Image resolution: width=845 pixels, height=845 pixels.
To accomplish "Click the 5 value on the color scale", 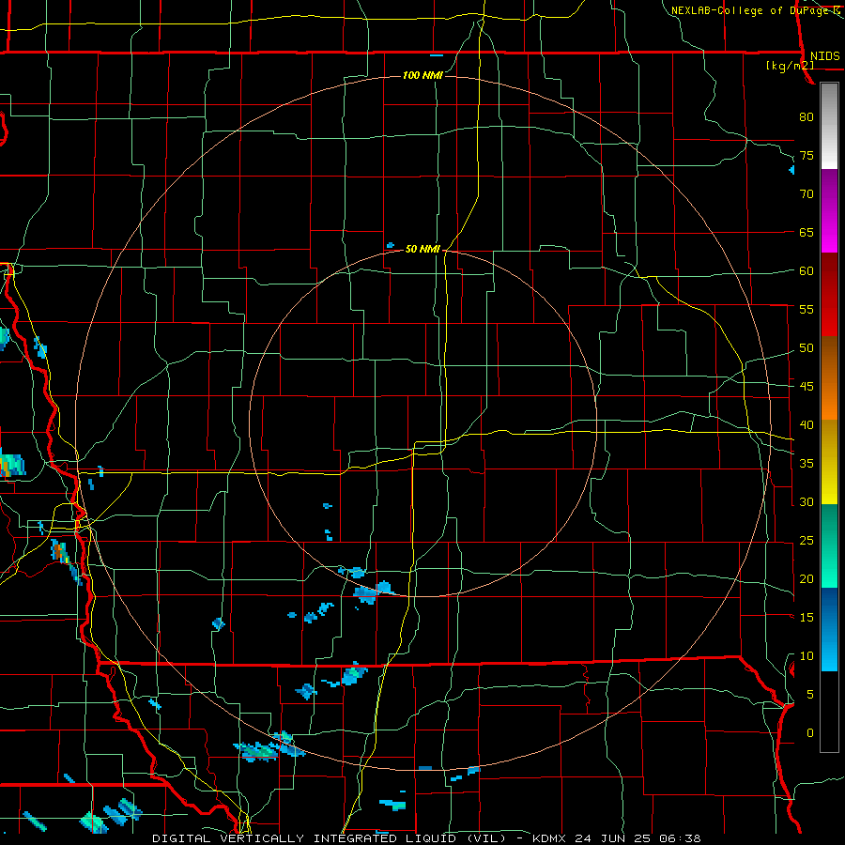I will (810, 694).
